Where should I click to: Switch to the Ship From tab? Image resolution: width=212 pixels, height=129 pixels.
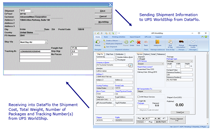click(110, 54)
